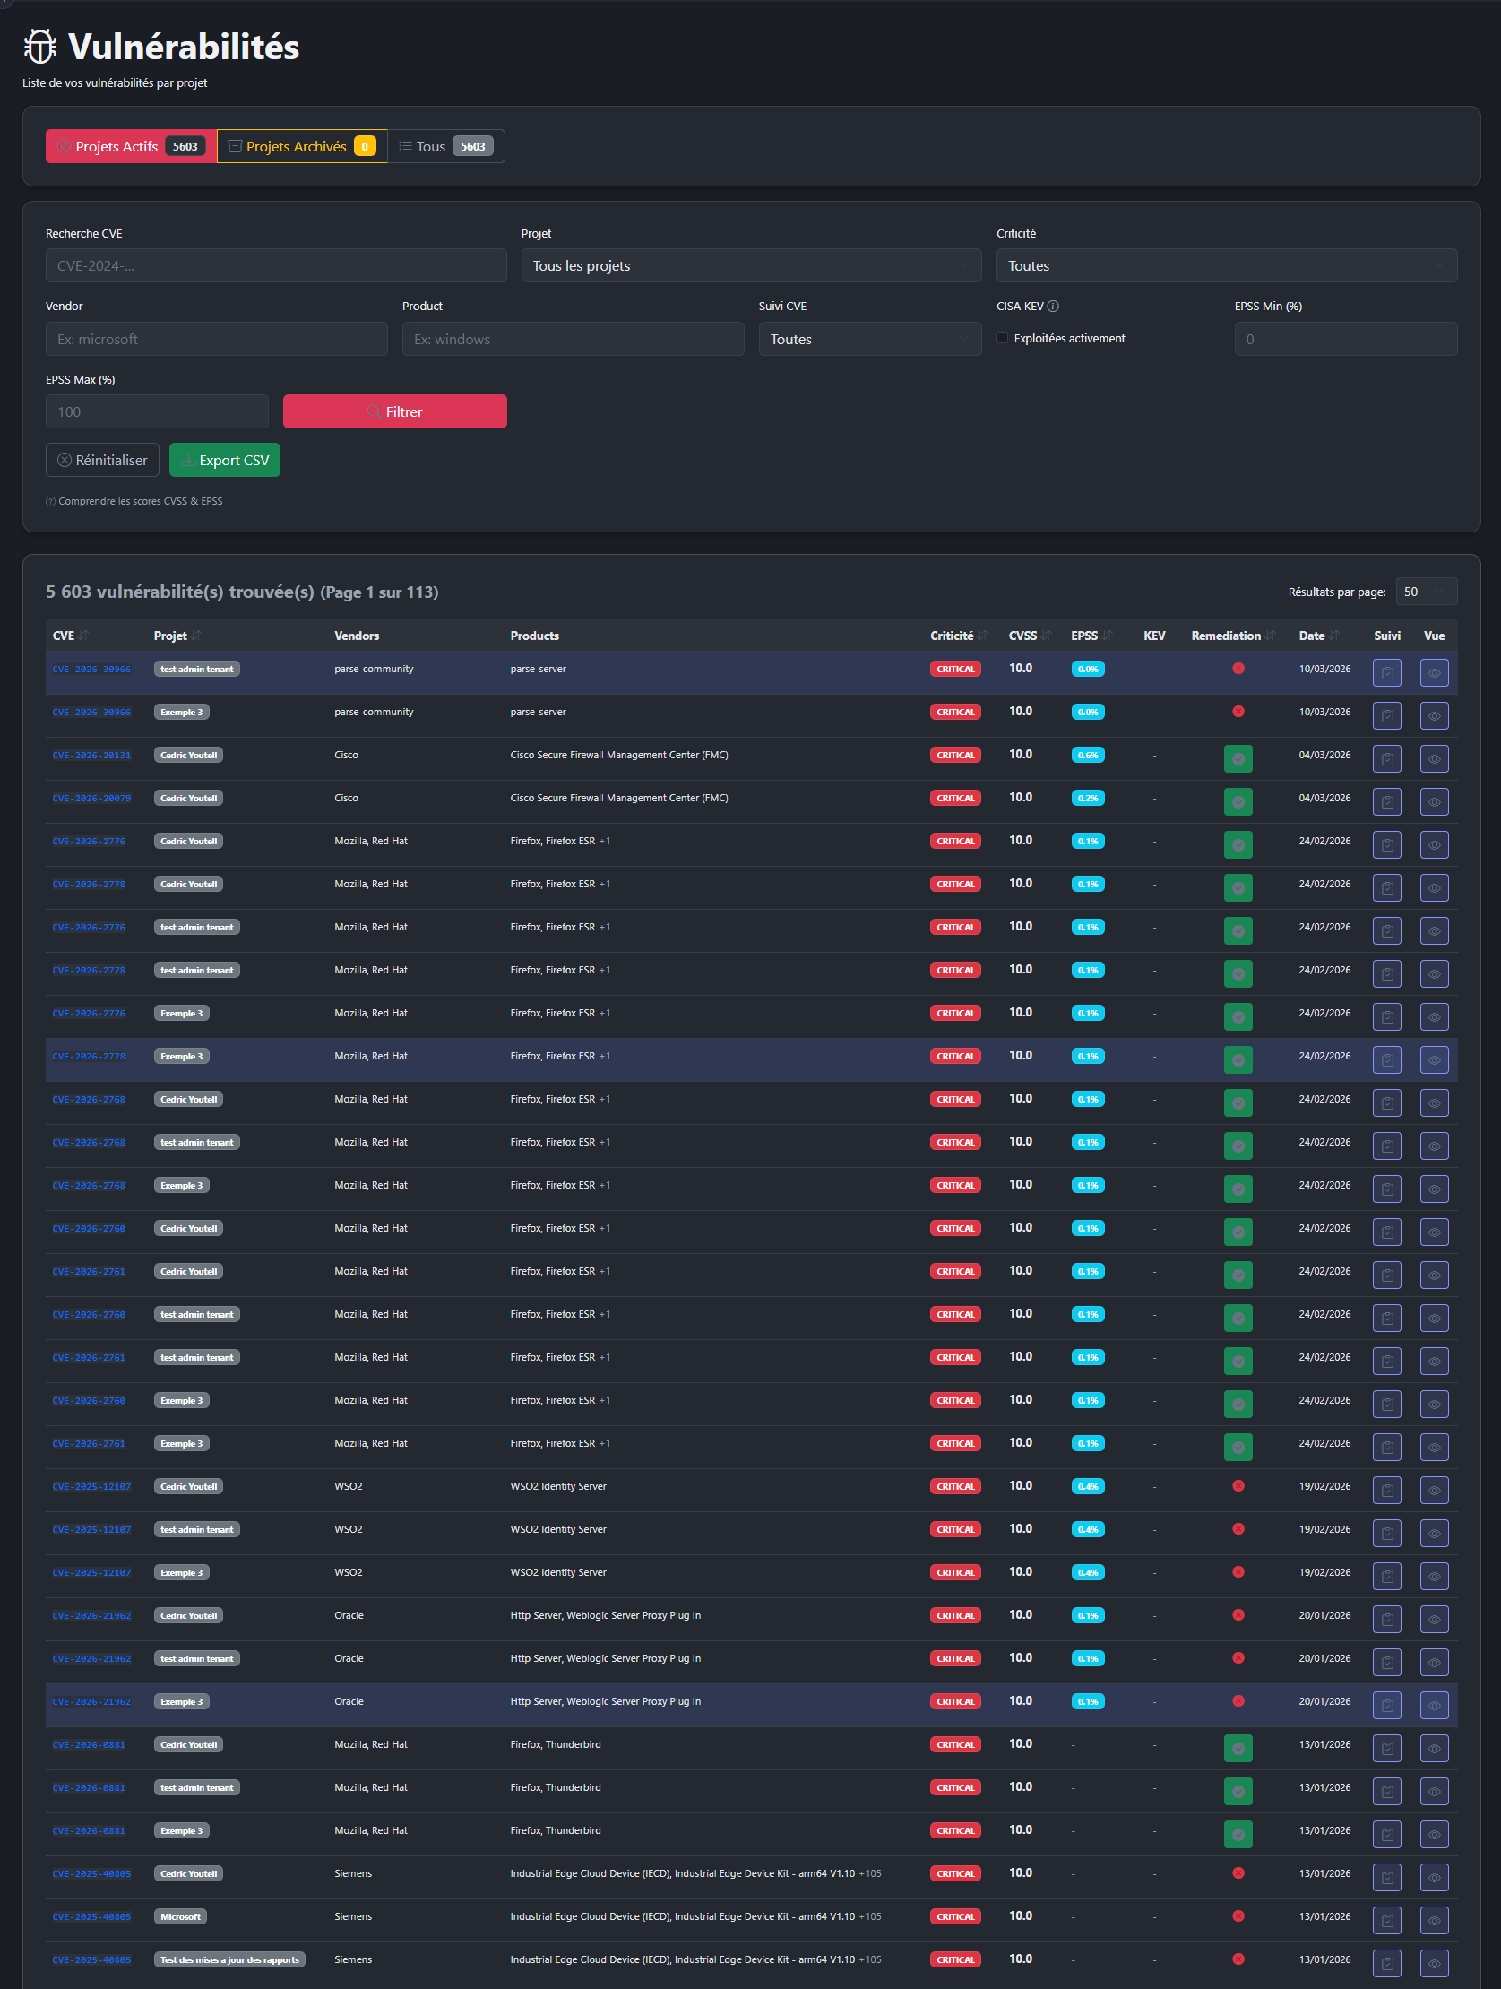The image size is (1501, 1989).
Task: Enable the Exploitées activement checkbox
Action: [1002, 338]
